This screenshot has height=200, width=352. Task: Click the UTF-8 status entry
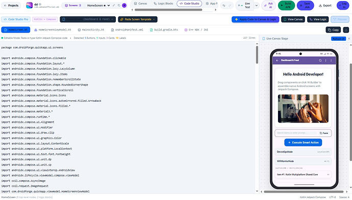[333, 197]
